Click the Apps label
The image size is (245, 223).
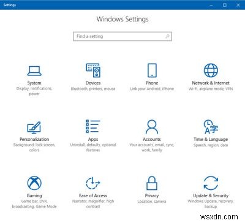tap(93, 140)
